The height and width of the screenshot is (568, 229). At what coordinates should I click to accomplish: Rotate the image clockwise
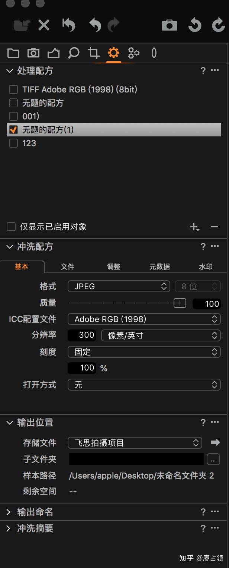[x=217, y=25]
